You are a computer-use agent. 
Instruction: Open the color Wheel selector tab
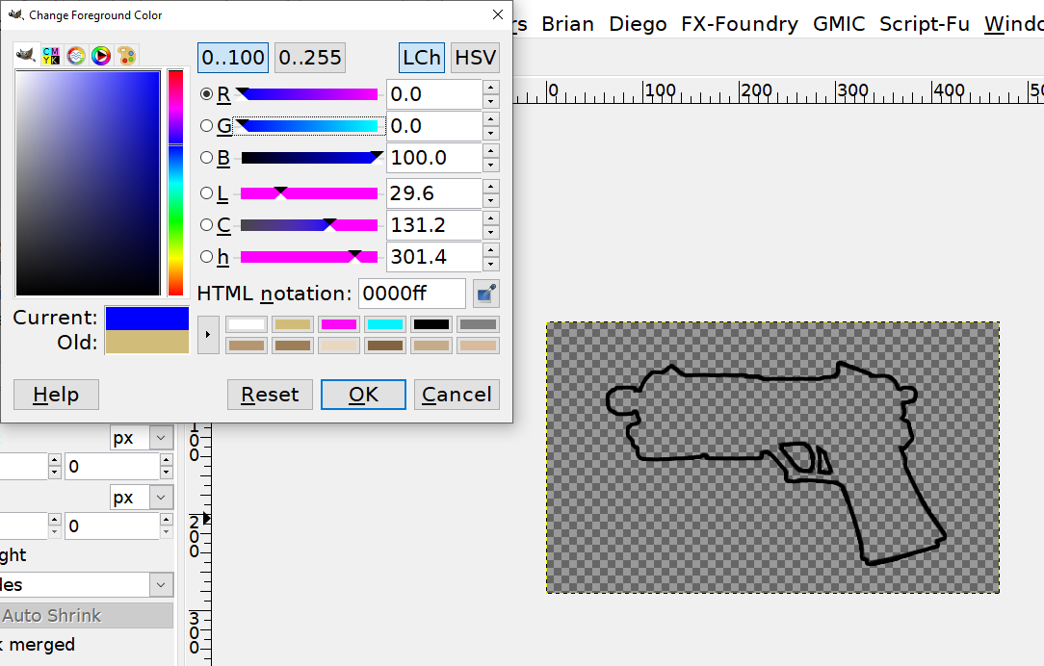(x=101, y=56)
